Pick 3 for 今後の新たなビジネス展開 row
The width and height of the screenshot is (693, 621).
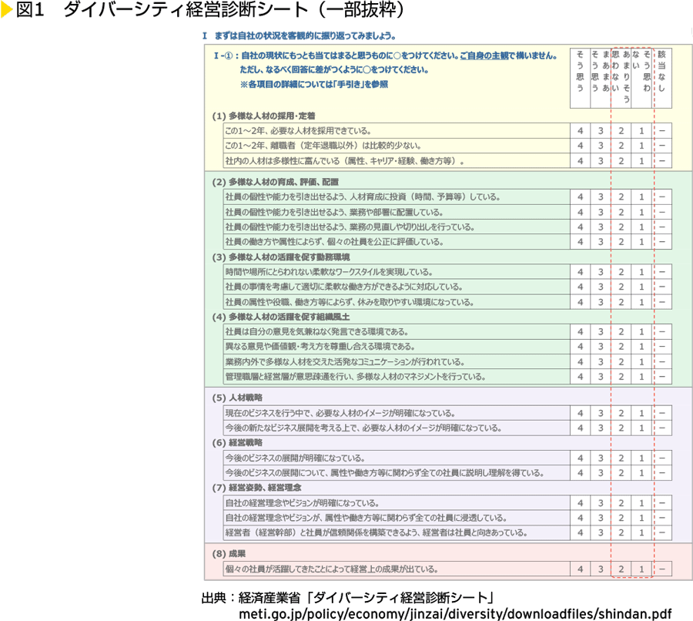(x=601, y=428)
